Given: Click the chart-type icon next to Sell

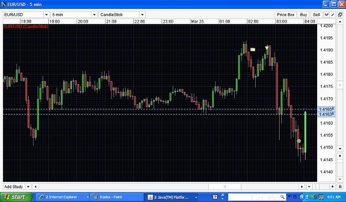Looking at the screenshot, I should [326, 15].
